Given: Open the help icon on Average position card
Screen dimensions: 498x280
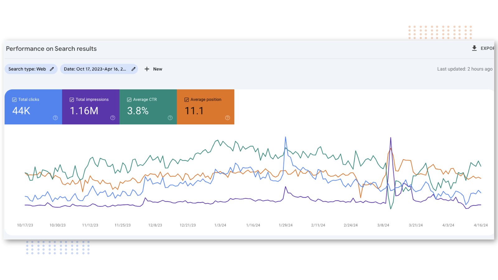Looking at the screenshot, I should point(228,118).
